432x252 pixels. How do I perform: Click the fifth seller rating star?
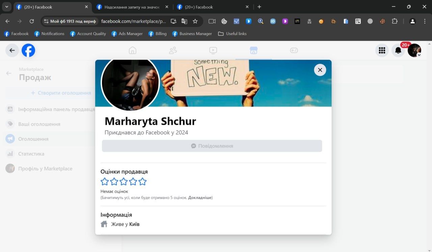pos(142,181)
